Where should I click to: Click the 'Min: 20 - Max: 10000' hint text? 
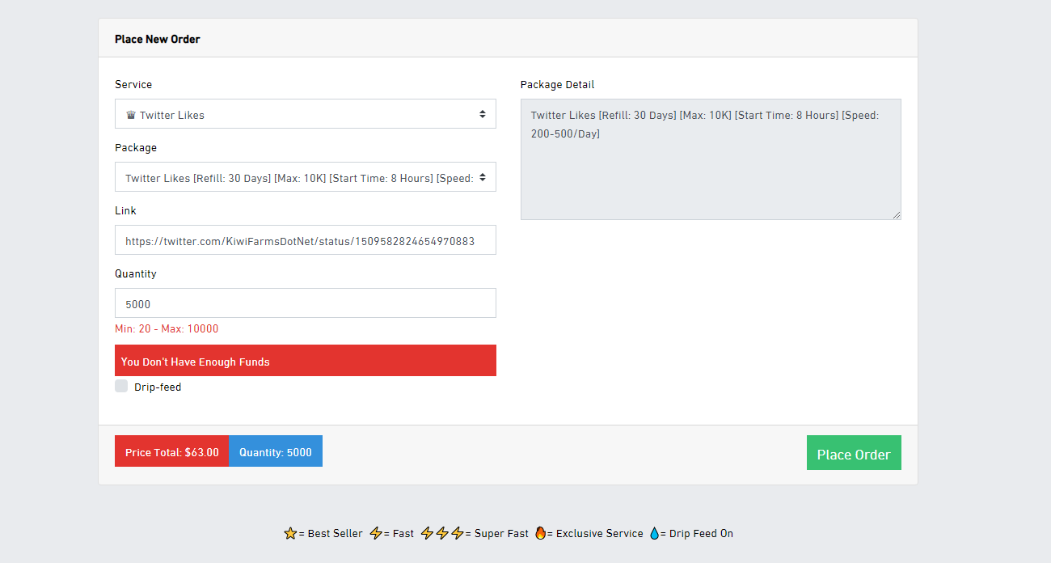click(x=167, y=328)
